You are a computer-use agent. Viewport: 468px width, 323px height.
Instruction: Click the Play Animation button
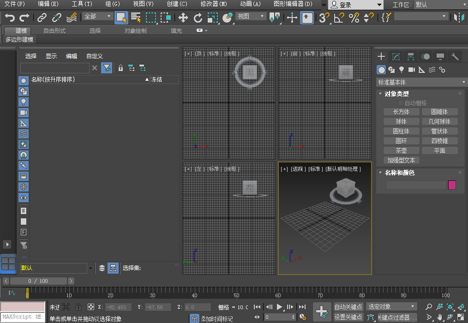click(280, 307)
